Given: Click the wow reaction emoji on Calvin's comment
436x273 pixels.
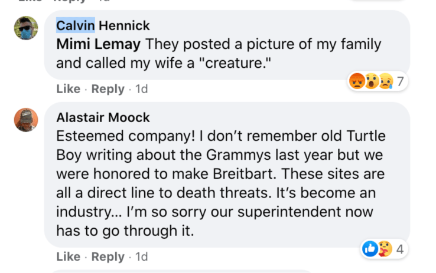Looking at the screenshot, I should point(371,81).
